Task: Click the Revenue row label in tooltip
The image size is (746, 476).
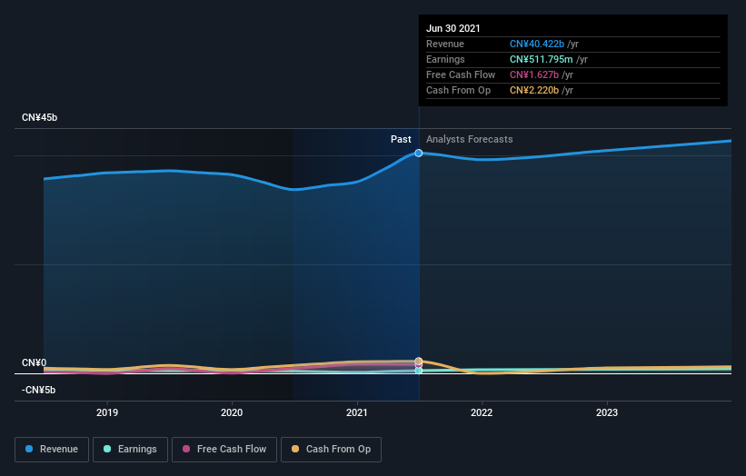Action: click(445, 44)
